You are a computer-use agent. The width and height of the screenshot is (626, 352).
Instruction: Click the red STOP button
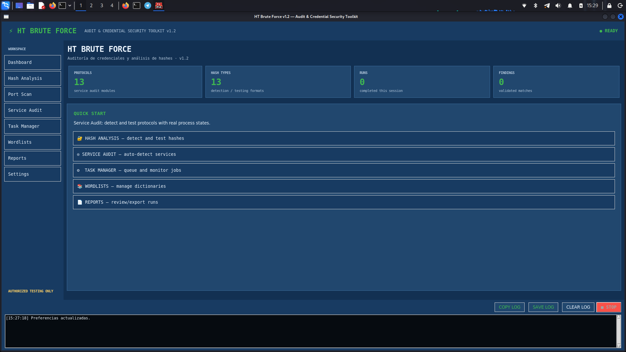(609, 307)
